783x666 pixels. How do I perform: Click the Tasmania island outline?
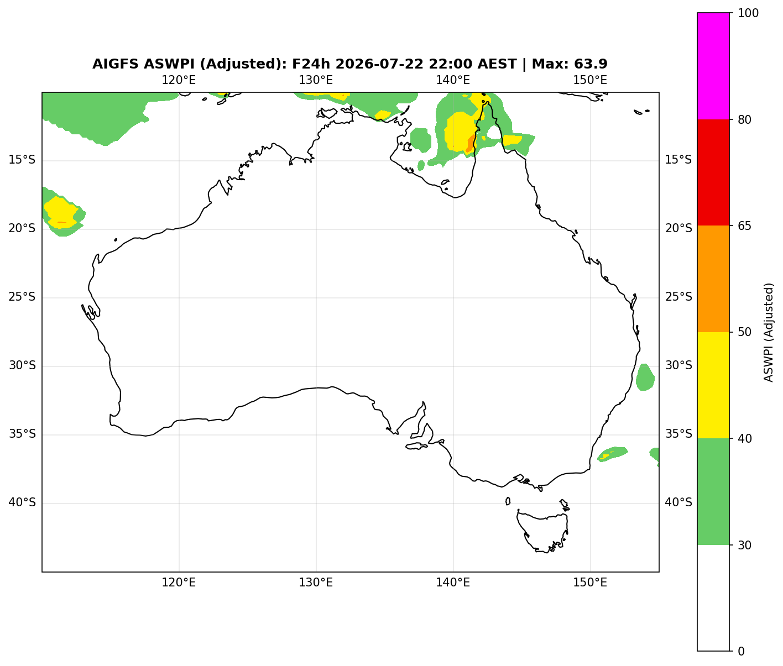point(542,532)
